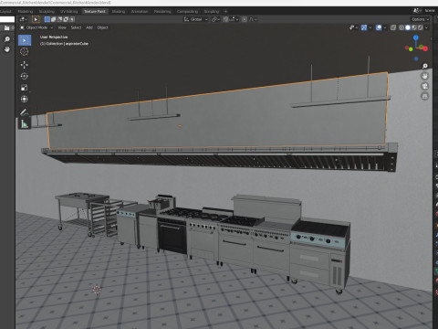Set selection mode to intersect selection
This screenshot has width=438, height=329.
pyautogui.click(x=72, y=19)
